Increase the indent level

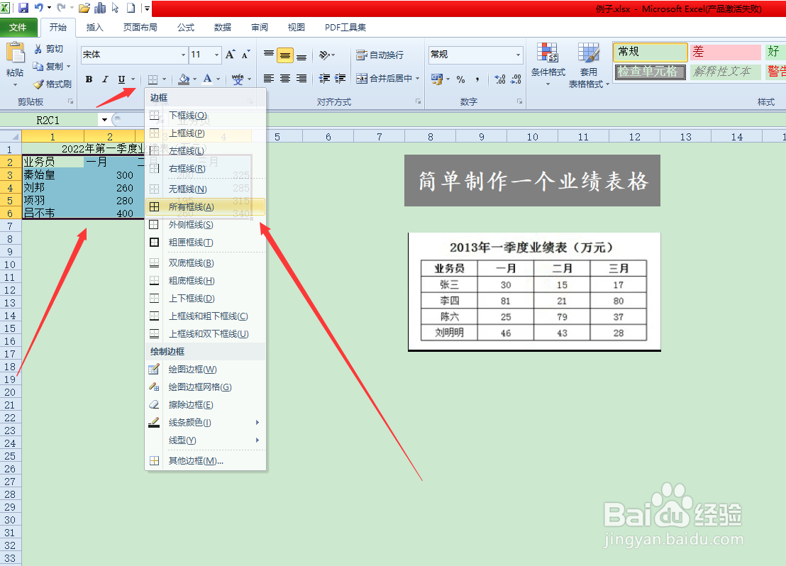click(x=341, y=79)
